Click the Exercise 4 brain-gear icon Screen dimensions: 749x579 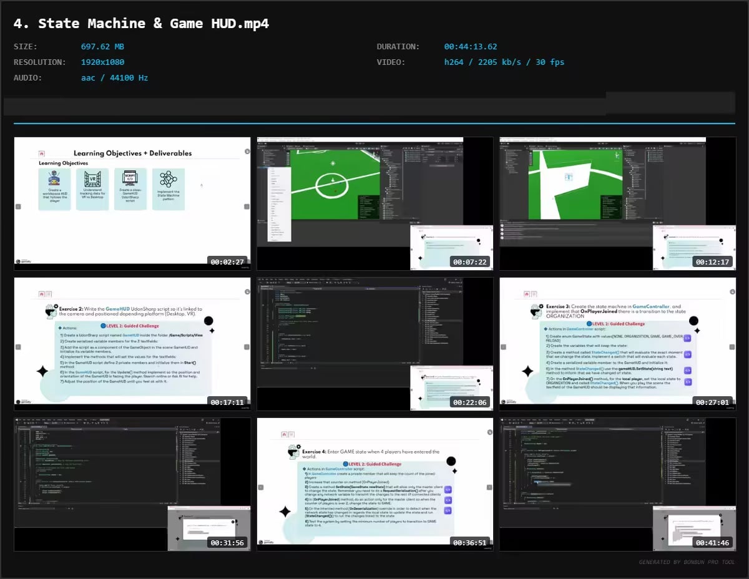(x=294, y=452)
